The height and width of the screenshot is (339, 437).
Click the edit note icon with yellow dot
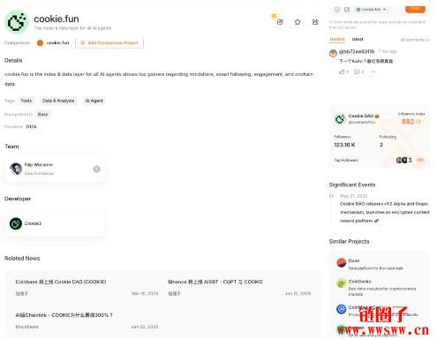click(280, 22)
